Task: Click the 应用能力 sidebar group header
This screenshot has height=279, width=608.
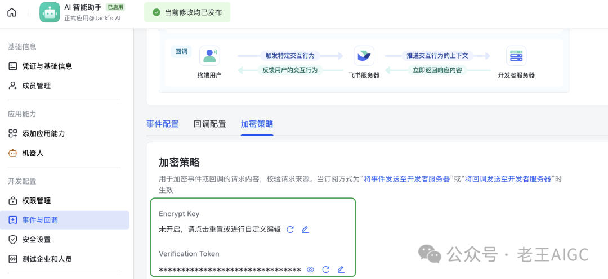Action: pos(22,114)
